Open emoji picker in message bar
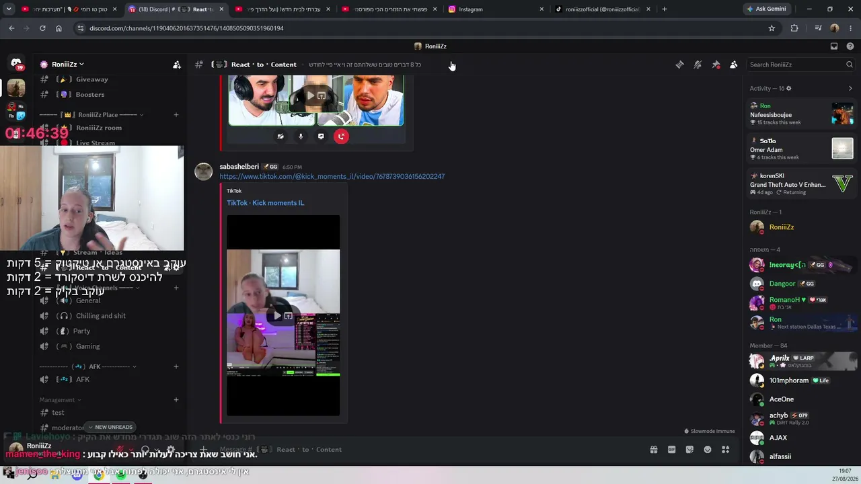The width and height of the screenshot is (861, 484). point(708,450)
